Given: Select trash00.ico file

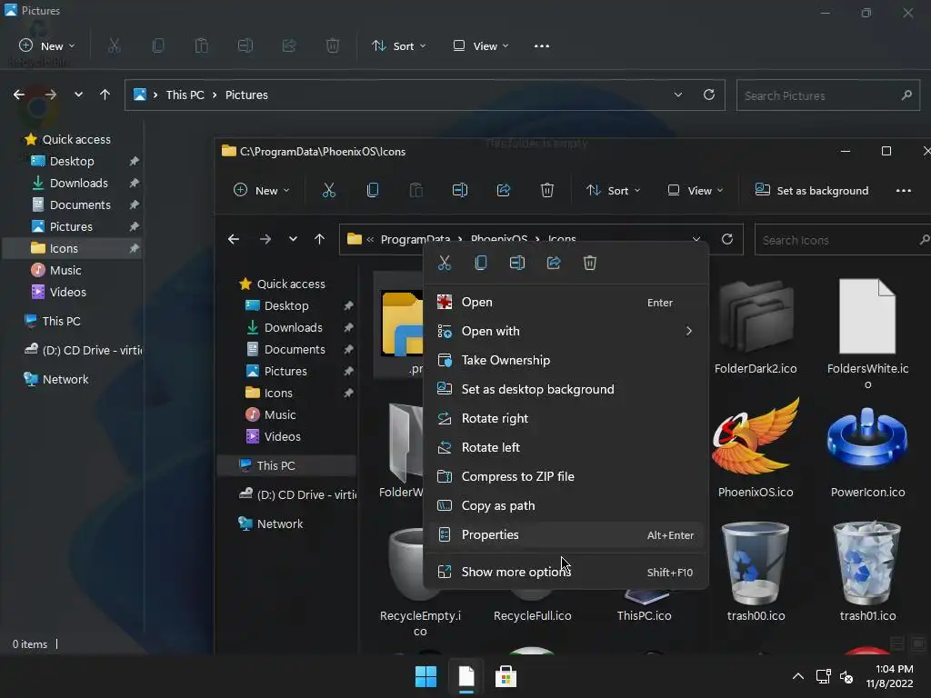Looking at the screenshot, I should (756, 573).
